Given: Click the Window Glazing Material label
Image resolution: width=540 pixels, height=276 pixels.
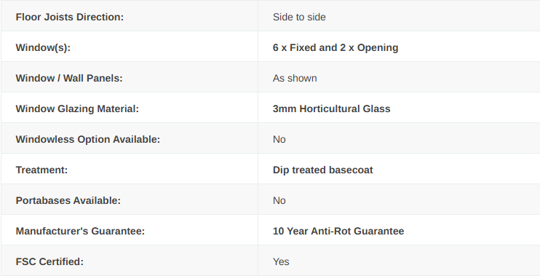Looking at the screenshot, I should (77, 109).
